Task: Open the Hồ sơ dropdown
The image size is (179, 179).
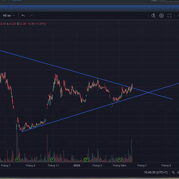Action: pyautogui.click(x=9, y=16)
